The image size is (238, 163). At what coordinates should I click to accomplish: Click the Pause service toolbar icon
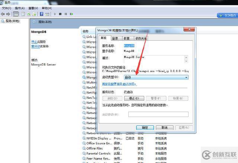click(x=66, y=14)
